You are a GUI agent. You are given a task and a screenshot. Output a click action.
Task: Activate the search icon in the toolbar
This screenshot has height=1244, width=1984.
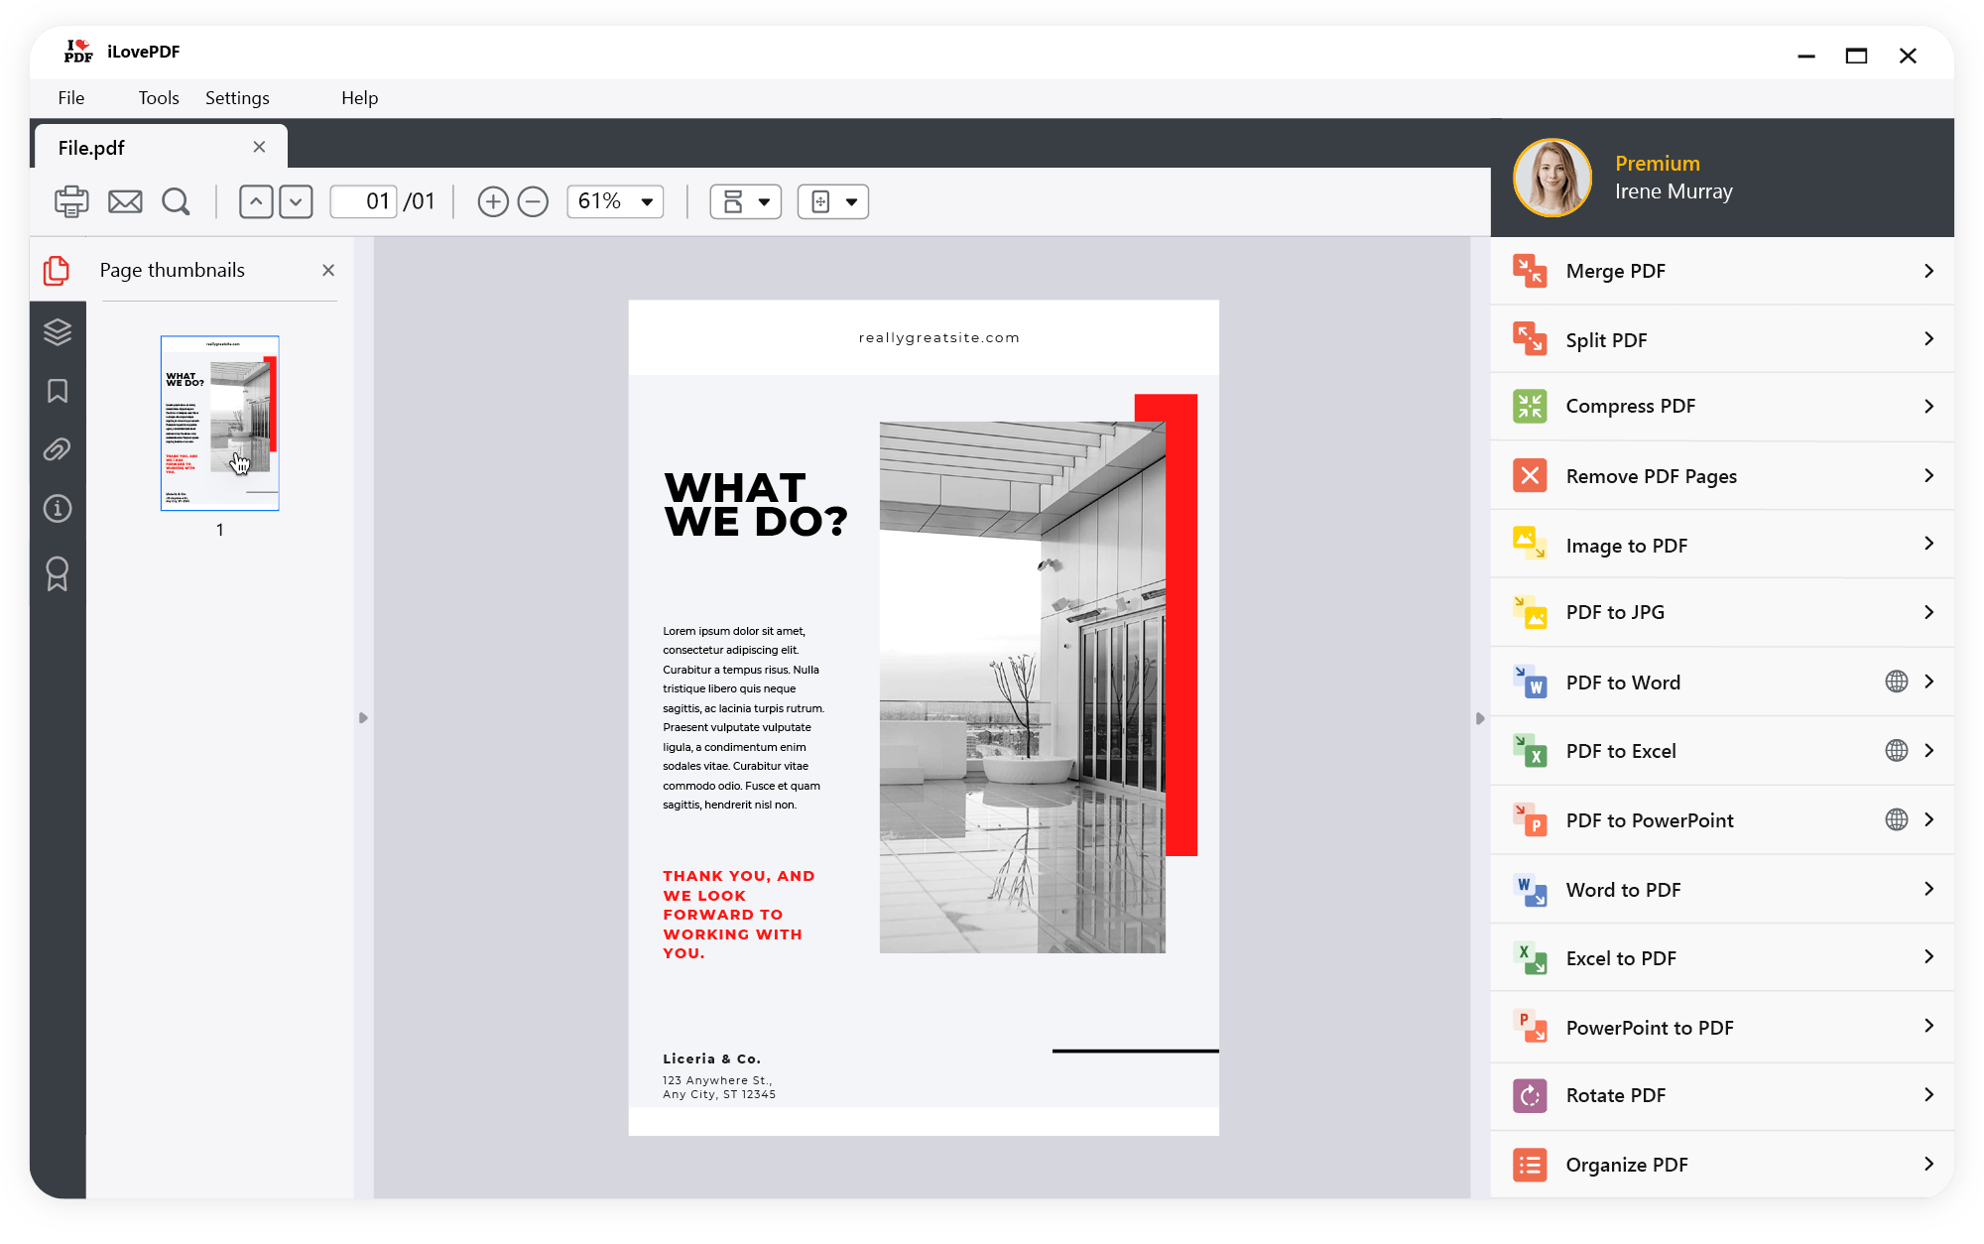177,201
